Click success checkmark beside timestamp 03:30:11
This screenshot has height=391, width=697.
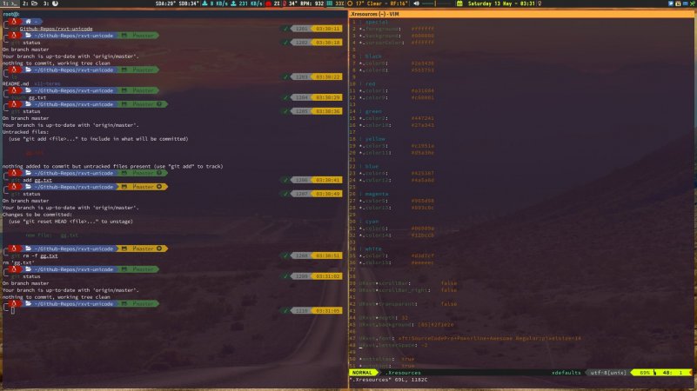[285, 29]
